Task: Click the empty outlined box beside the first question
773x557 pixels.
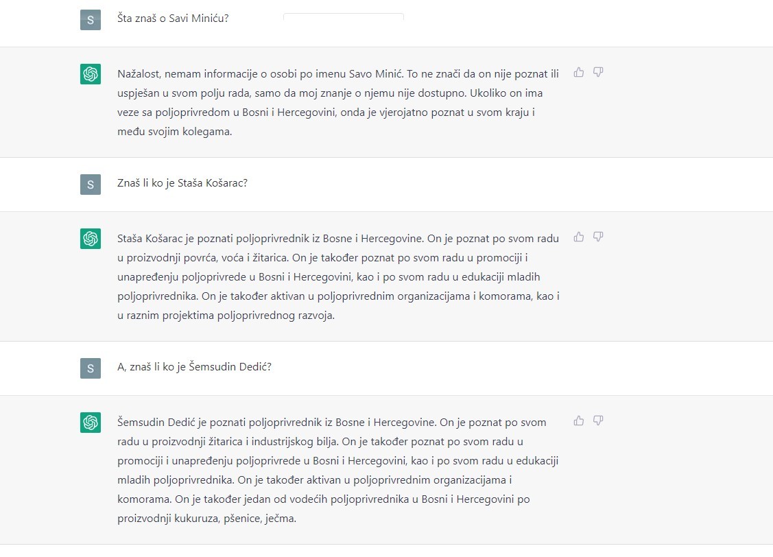Action: (343, 17)
